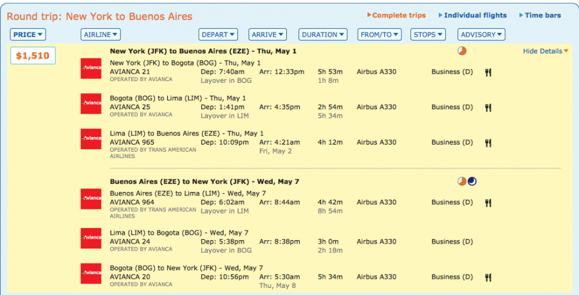Click 'Business (D)' cabin for AVIANCA 24

click(x=452, y=242)
